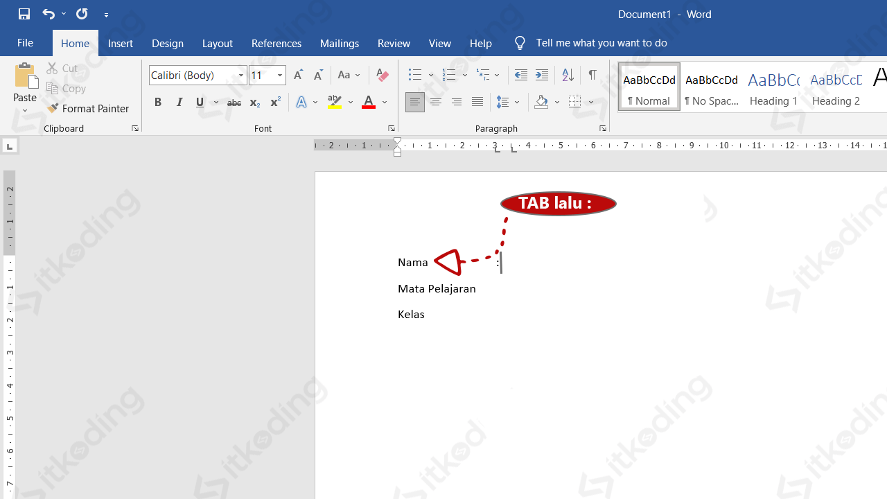This screenshot has width=887, height=499.
Task: Open the Clipboard dialog launcher
Action: pos(135,129)
